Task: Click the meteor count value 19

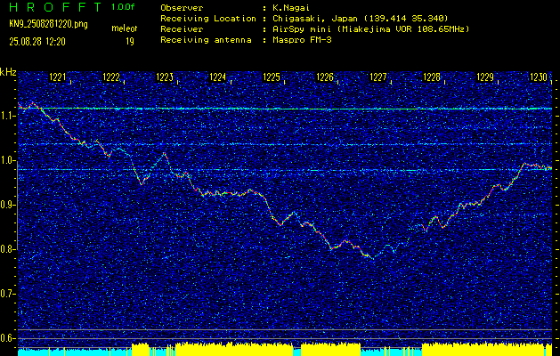Action: 130,42
